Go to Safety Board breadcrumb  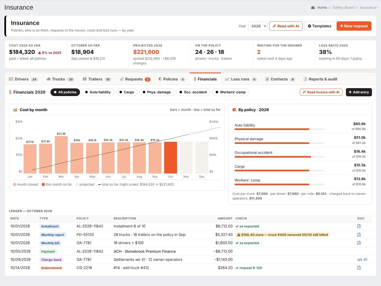343,8
